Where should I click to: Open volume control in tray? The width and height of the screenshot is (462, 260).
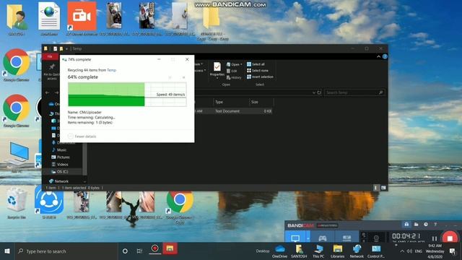(x=409, y=251)
